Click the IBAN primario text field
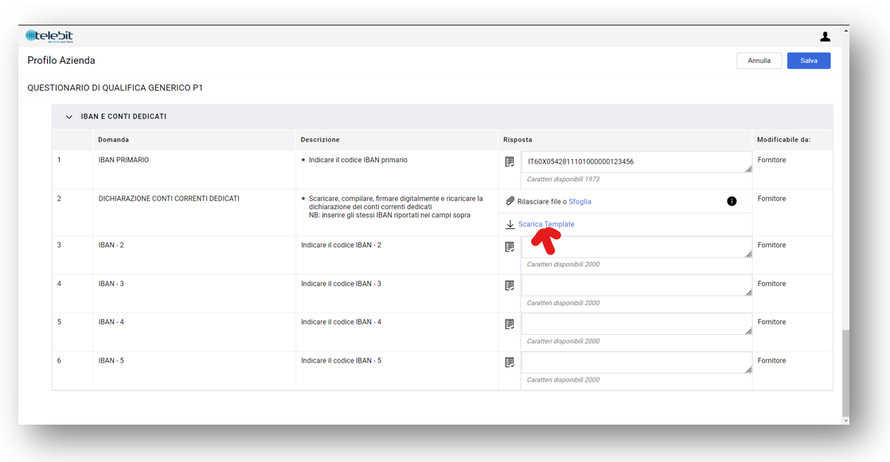 click(635, 162)
